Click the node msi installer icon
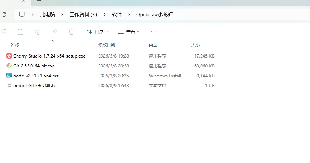 (9, 76)
